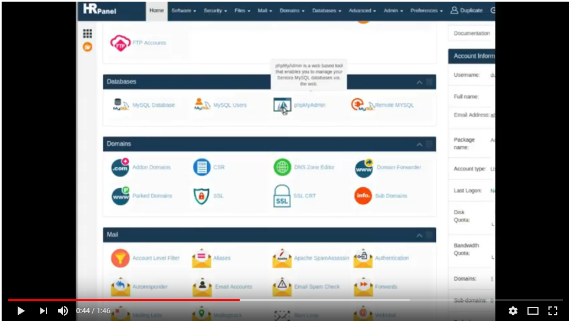Click the Domains section grid handle
The image size is (570, 323).
429,144
